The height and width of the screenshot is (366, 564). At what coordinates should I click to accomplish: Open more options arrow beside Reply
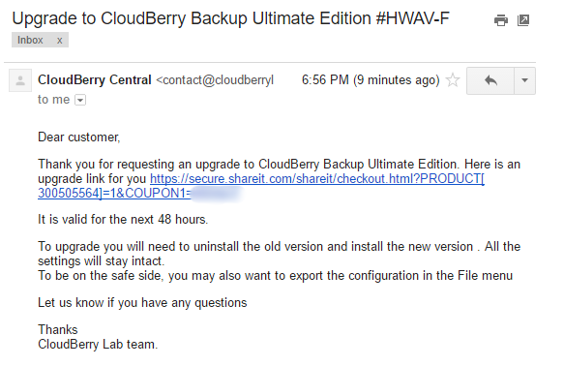tap(524, 80)
